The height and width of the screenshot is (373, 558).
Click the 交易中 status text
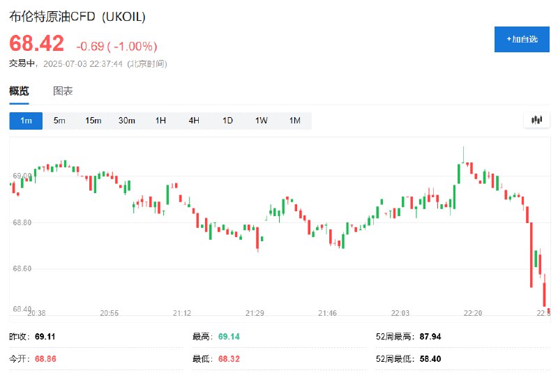pyautogui.click(x=22, y=63)
